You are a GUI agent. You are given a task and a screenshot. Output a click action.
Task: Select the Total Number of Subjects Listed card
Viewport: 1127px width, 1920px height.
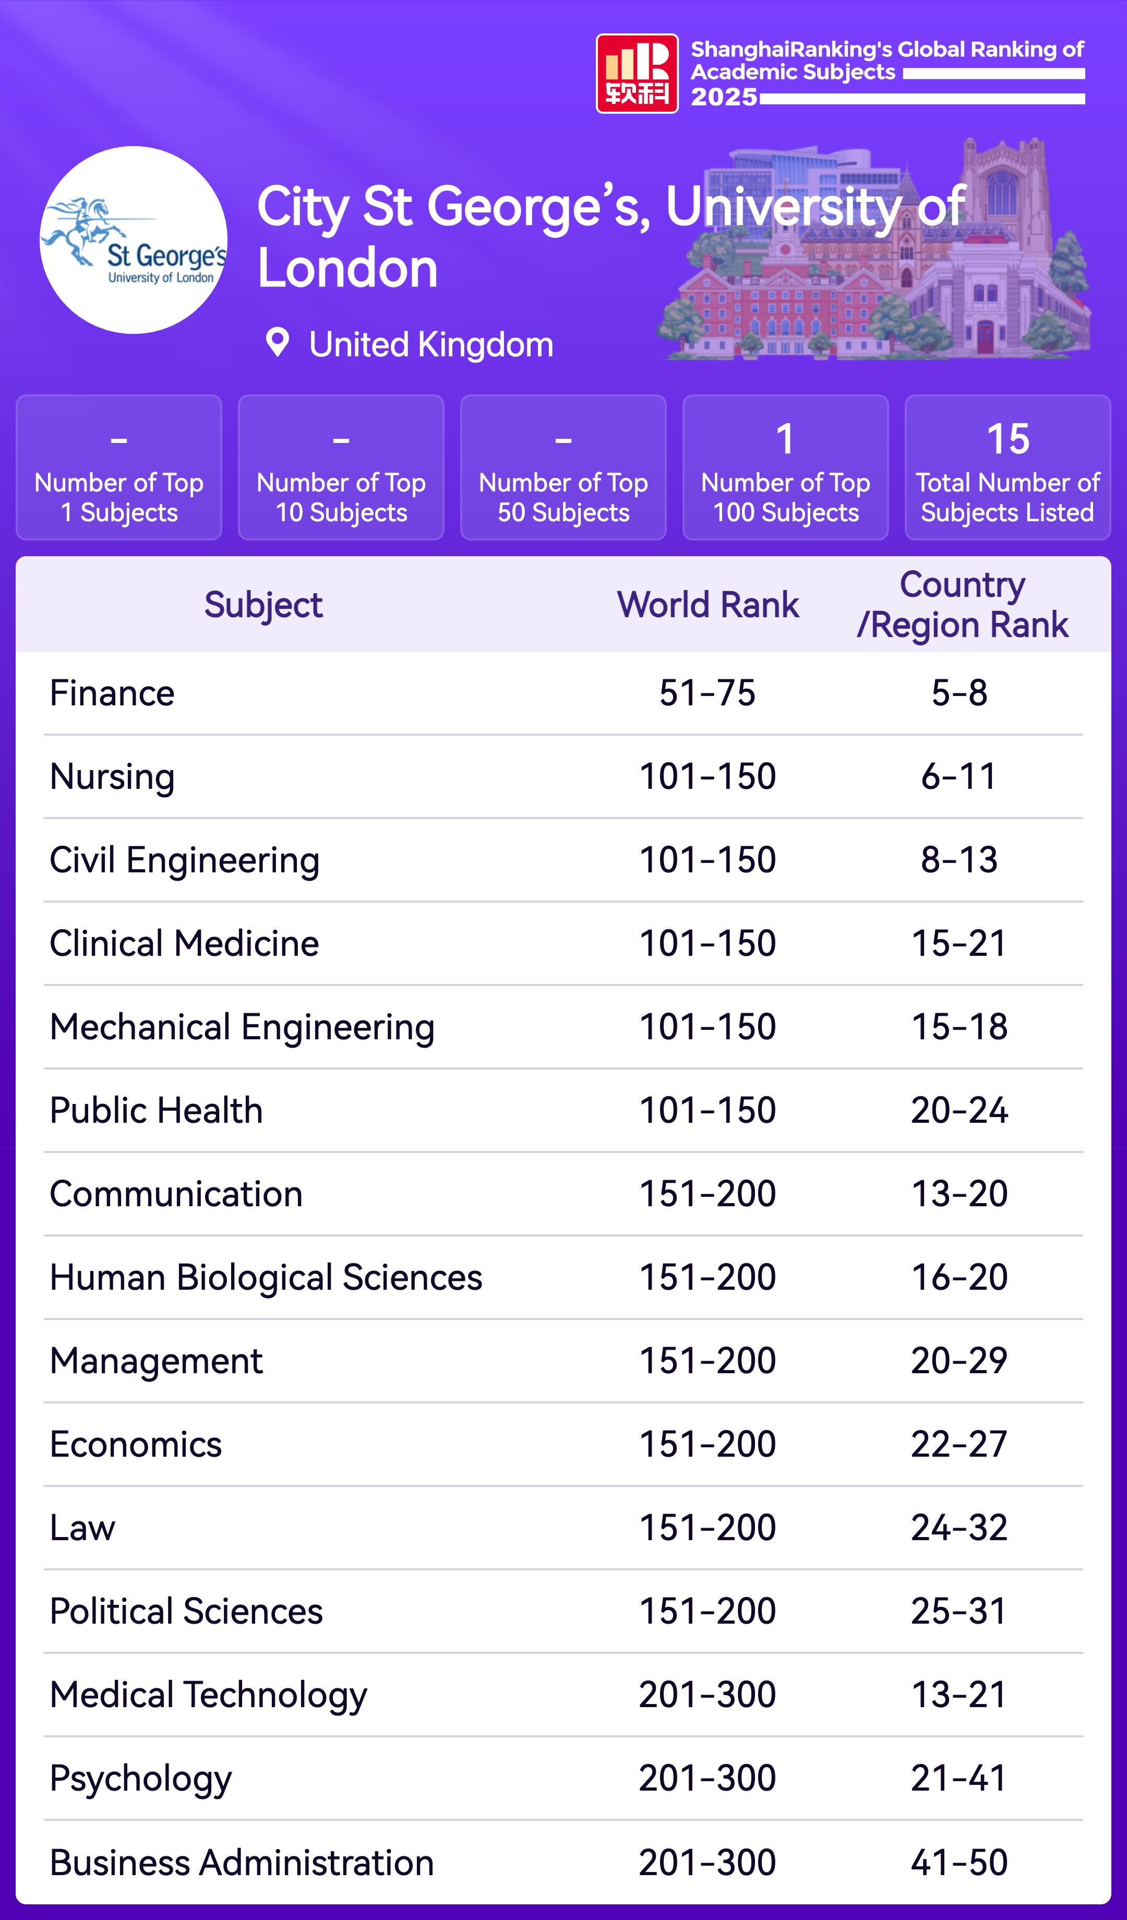click(1006, 467)
